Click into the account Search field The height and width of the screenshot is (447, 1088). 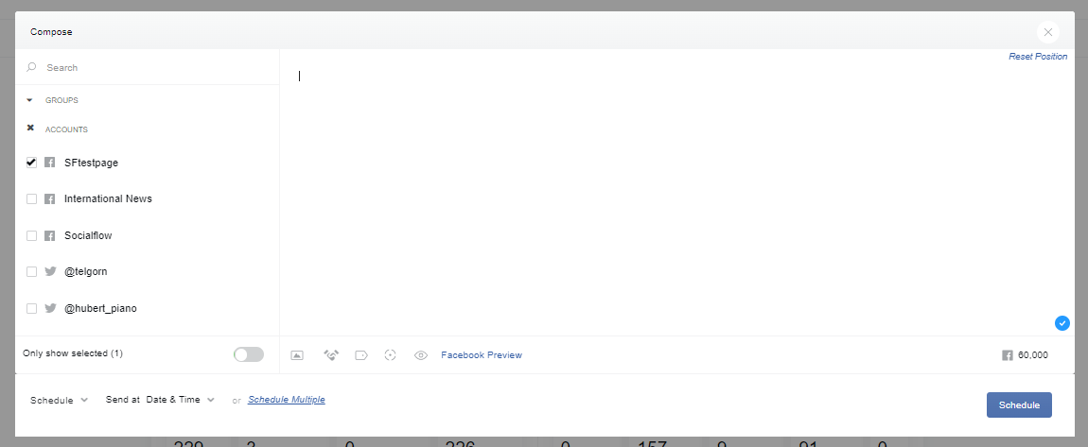point(147,67)
